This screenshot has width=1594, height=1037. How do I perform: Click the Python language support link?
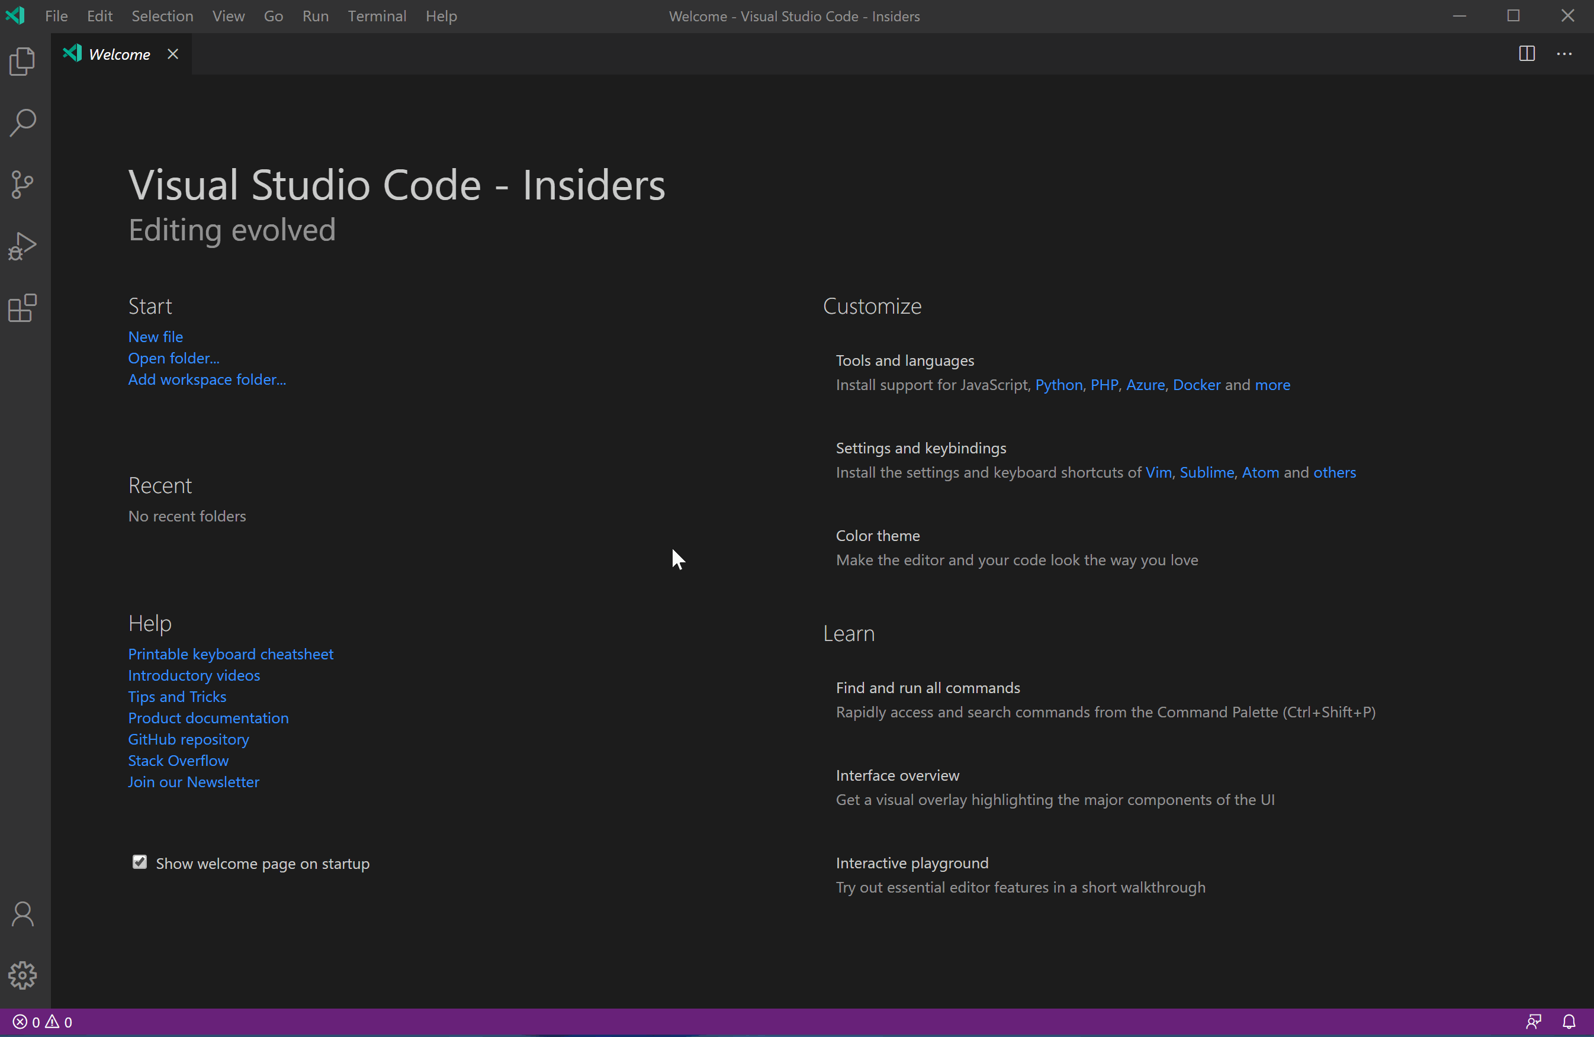tap(1058, 385)
